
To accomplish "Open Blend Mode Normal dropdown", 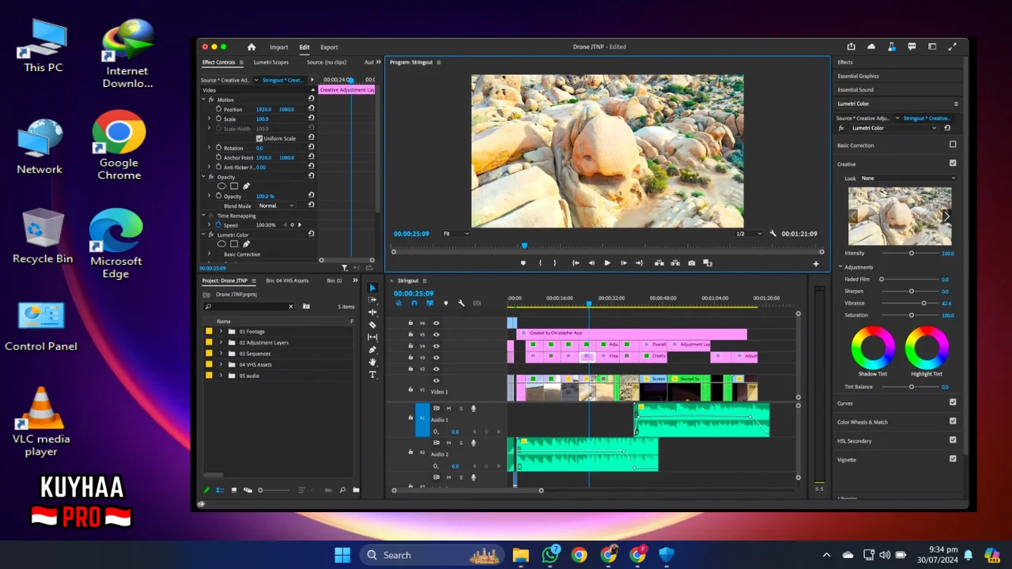I will coord(277,205).
